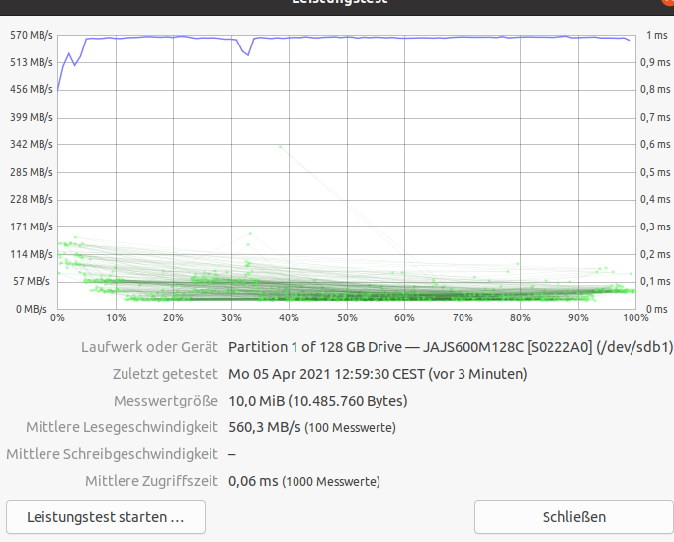Click the '0 ms' right axis label
The image size is (674, 542).
tap(657, 309)
